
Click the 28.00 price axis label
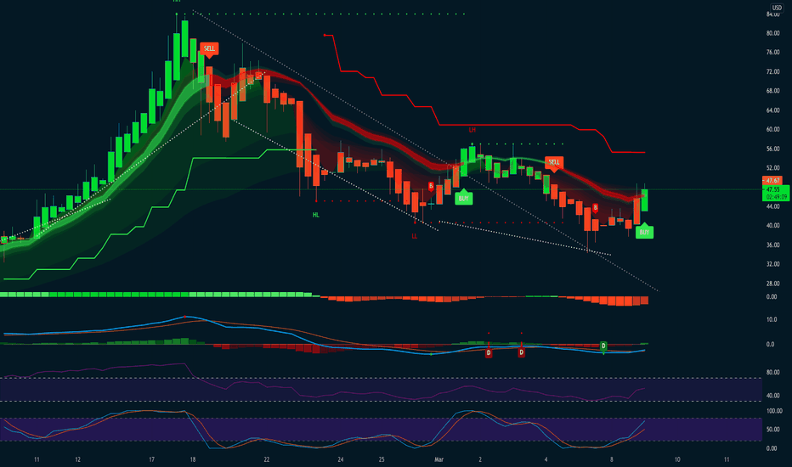click(x=772, y=284)
